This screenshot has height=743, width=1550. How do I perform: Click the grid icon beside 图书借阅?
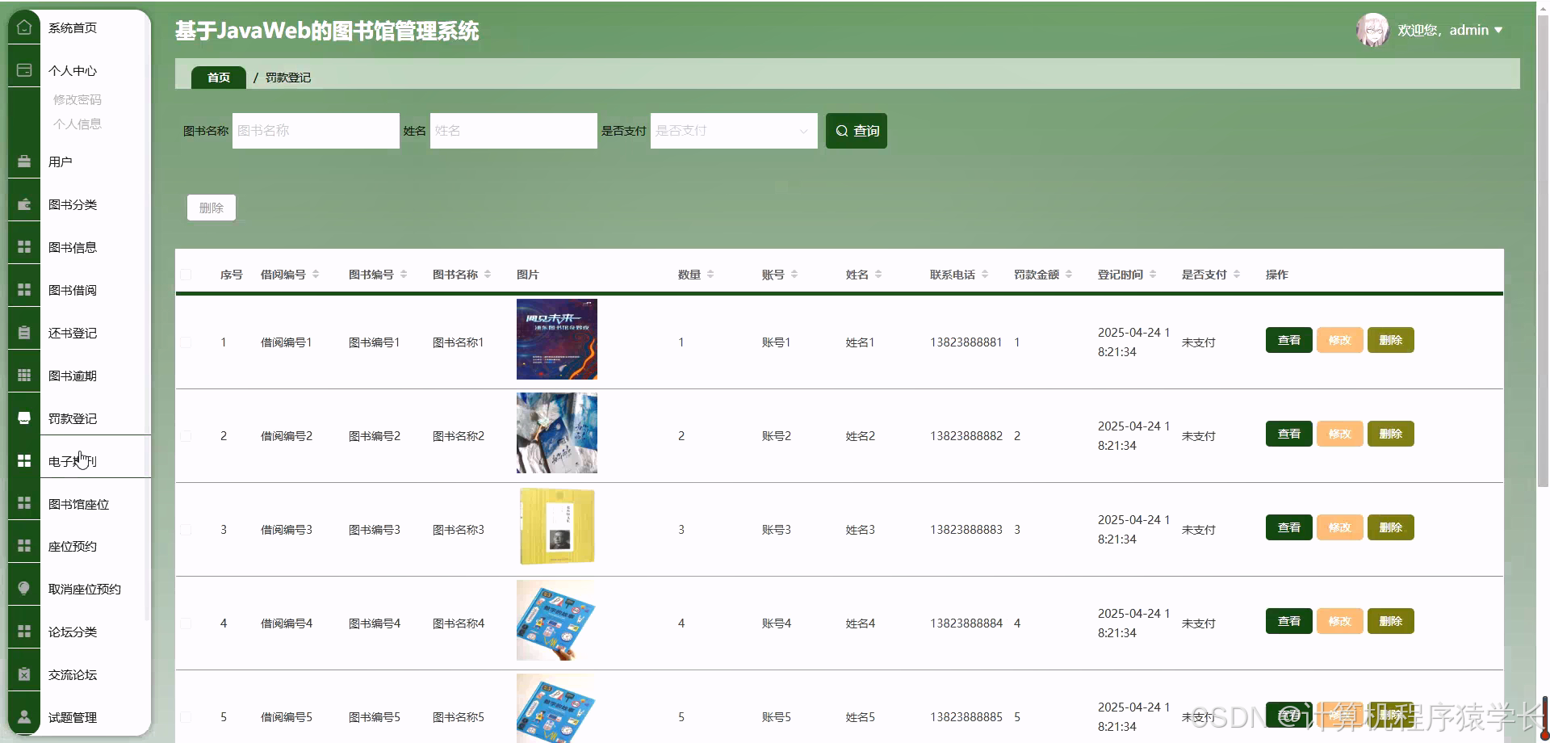[x=24, y=290]
